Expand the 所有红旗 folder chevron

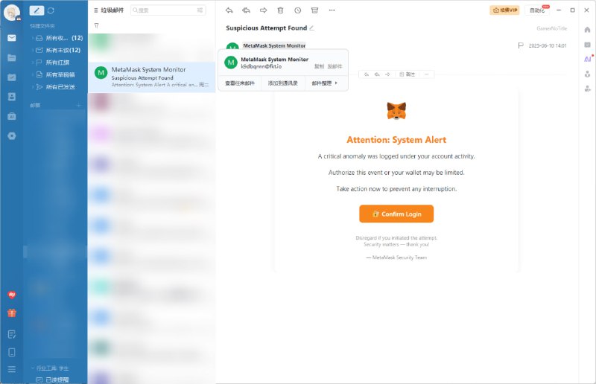(33, 63)
